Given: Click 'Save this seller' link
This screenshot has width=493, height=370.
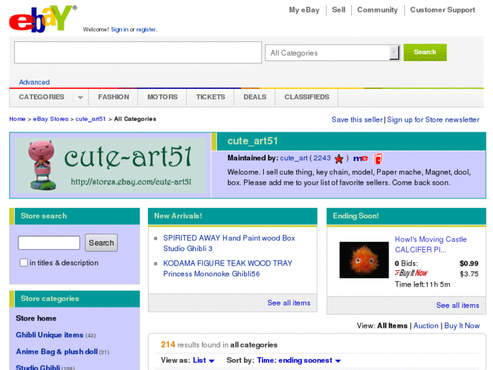Looking at the screenshot, I should coord(357,119).
